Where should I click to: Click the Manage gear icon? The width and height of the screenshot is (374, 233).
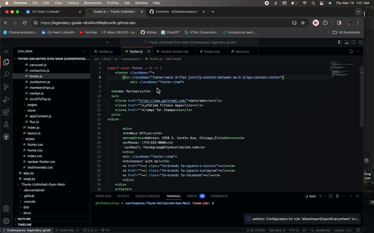(x=6, y=221)
